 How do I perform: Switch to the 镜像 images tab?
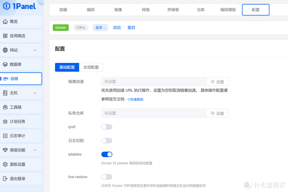click(118, 10)
